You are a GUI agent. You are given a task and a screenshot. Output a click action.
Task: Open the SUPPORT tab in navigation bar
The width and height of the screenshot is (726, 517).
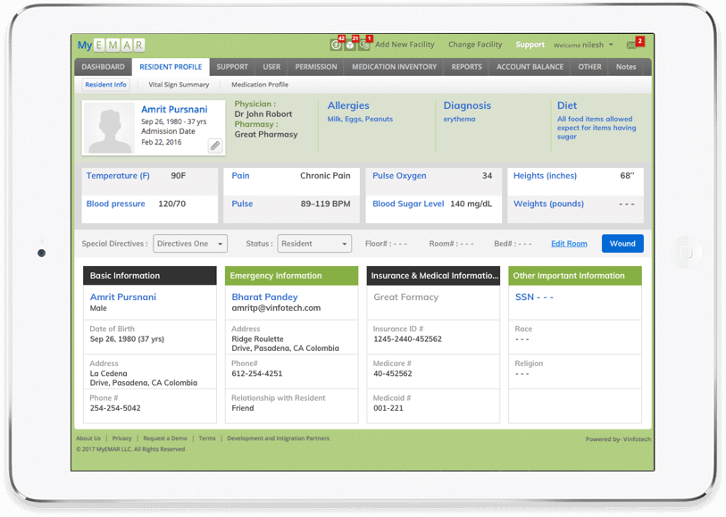click(x=232, y=67)
